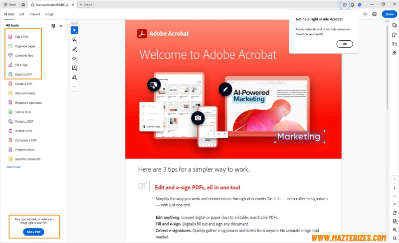Star the homeacrordrunified18 document tab
Screen dimensions: 399x243
pyautogui.click(x=32, y=4)
